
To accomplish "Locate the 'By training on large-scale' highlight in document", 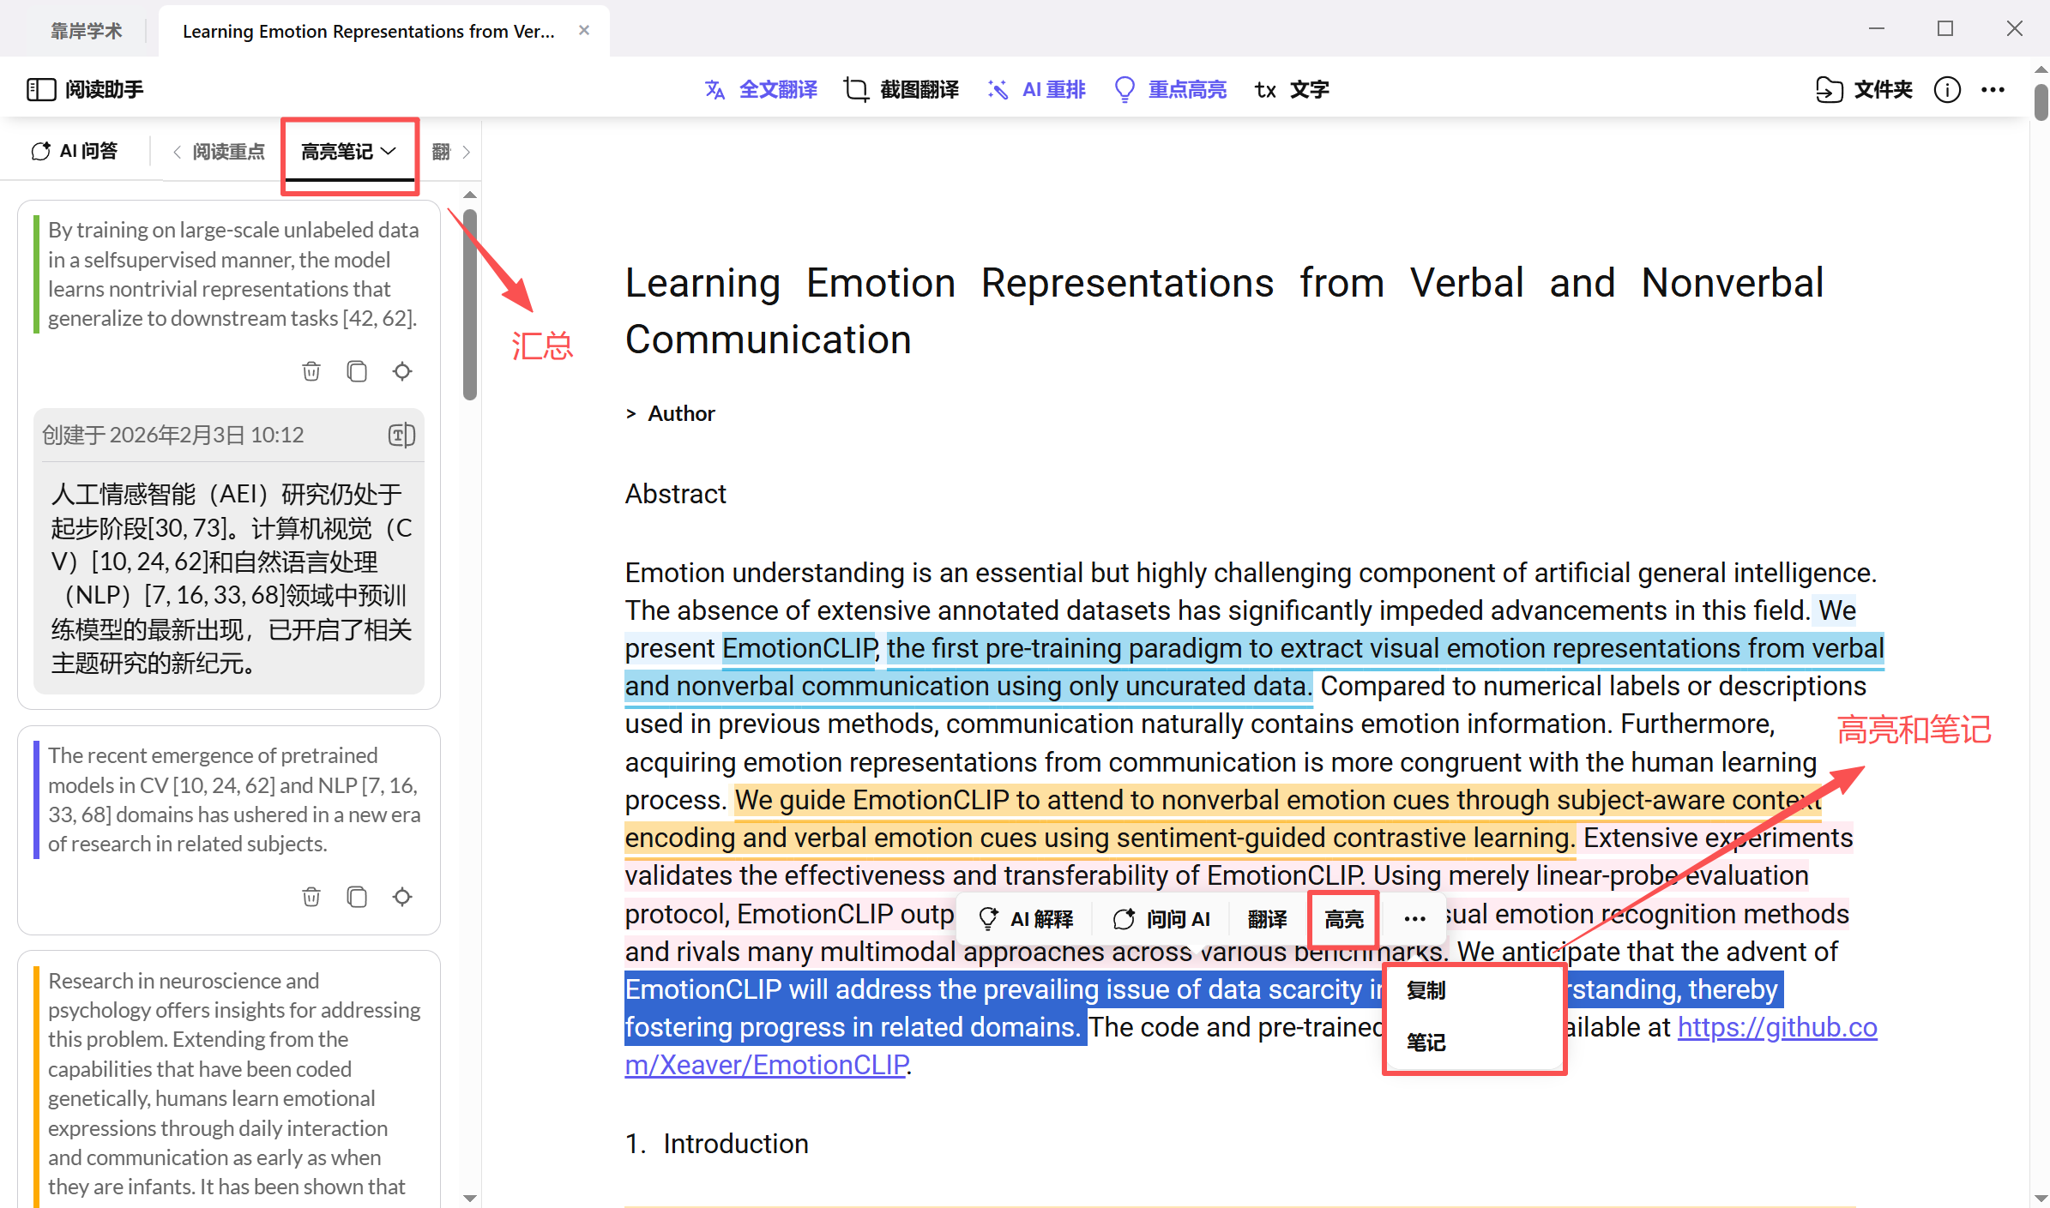I will (x=402, y=371).
